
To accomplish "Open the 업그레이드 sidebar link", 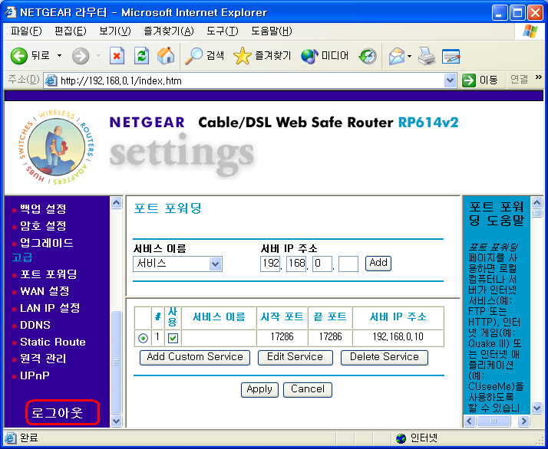I will click(x=47, y=242).
